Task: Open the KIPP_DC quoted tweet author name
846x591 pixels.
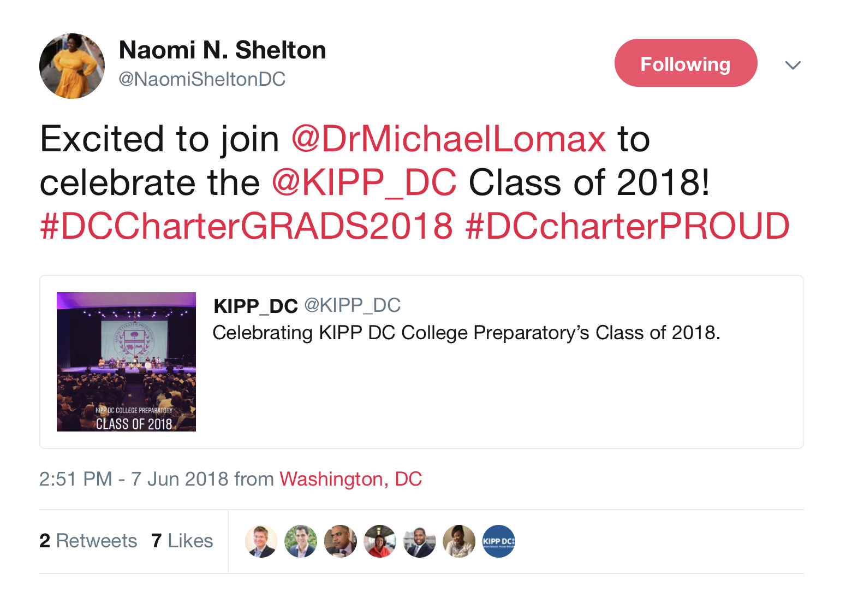Action: [x=255, y=306]
